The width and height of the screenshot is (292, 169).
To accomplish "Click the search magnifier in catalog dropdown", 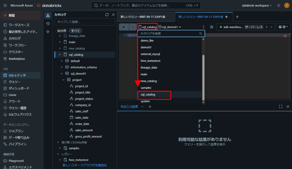I will tap(200, 34).
